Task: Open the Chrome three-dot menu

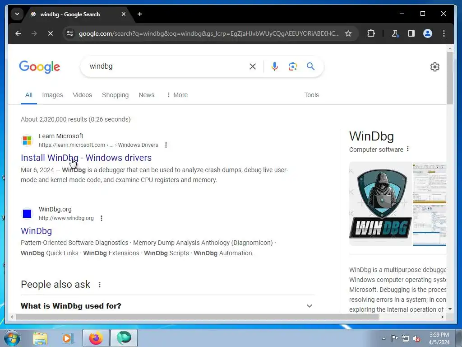Action: (x=444, y=33)
